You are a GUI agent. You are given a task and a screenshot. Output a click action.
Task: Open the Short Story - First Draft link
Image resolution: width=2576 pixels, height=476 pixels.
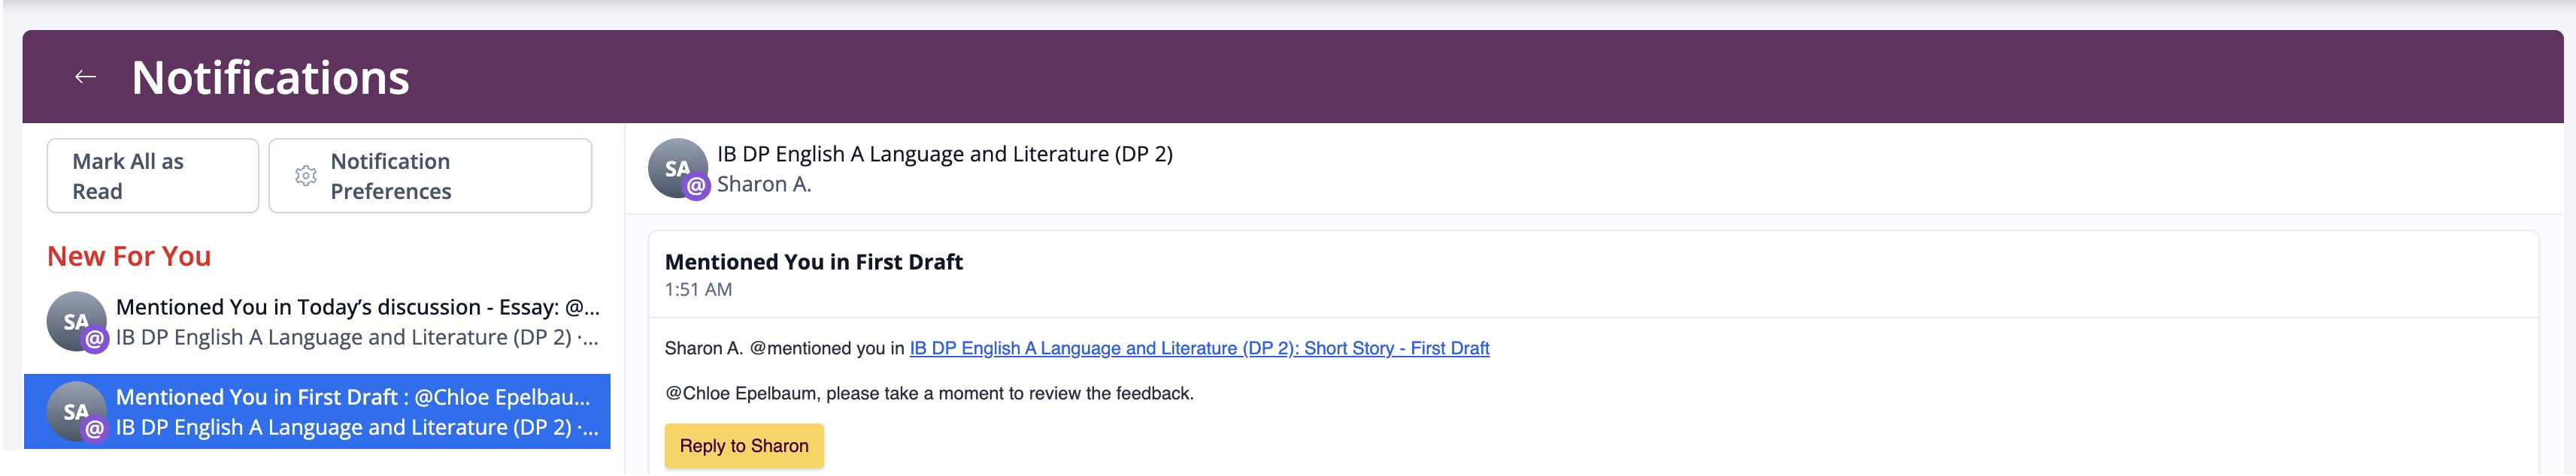click(1199, 348)
